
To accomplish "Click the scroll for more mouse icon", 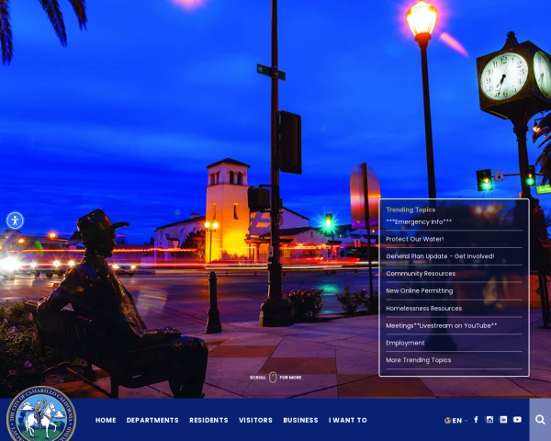I will tap(273, 377).
